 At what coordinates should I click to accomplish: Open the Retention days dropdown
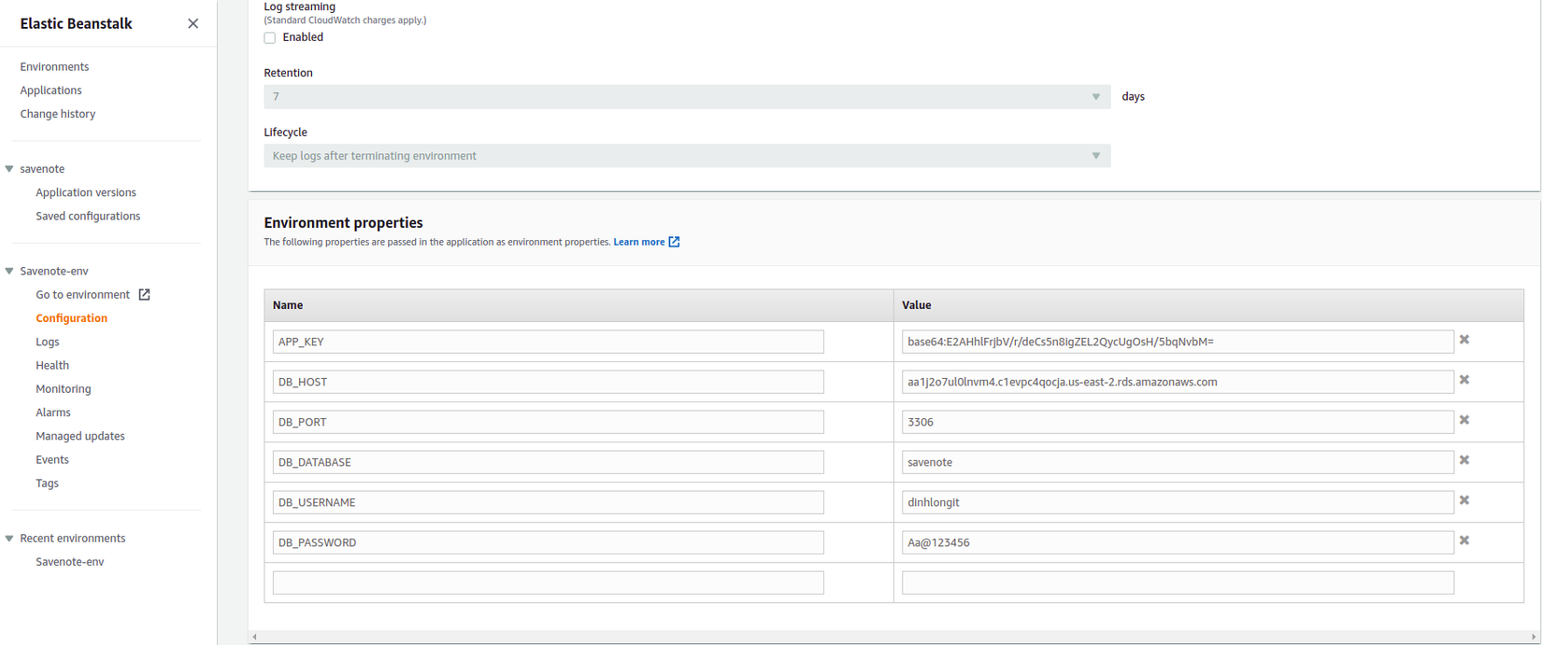[687, 97]
